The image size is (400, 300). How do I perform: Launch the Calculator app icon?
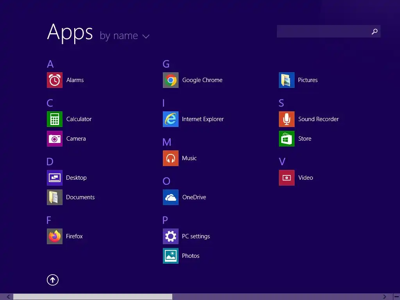55,119
